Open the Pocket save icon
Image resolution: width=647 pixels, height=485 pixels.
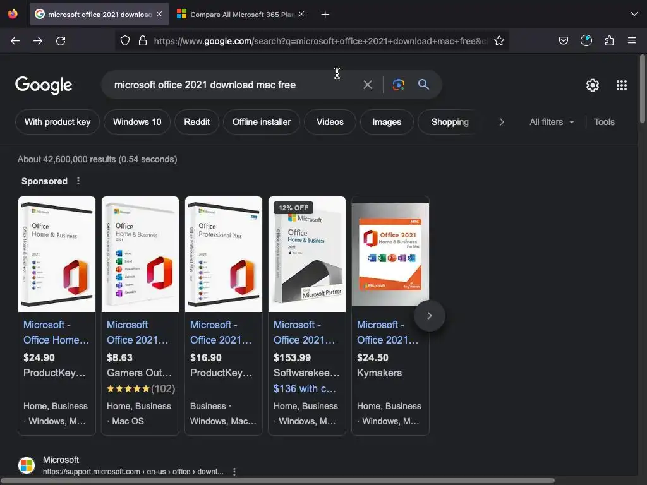click(x=564, y=40)
